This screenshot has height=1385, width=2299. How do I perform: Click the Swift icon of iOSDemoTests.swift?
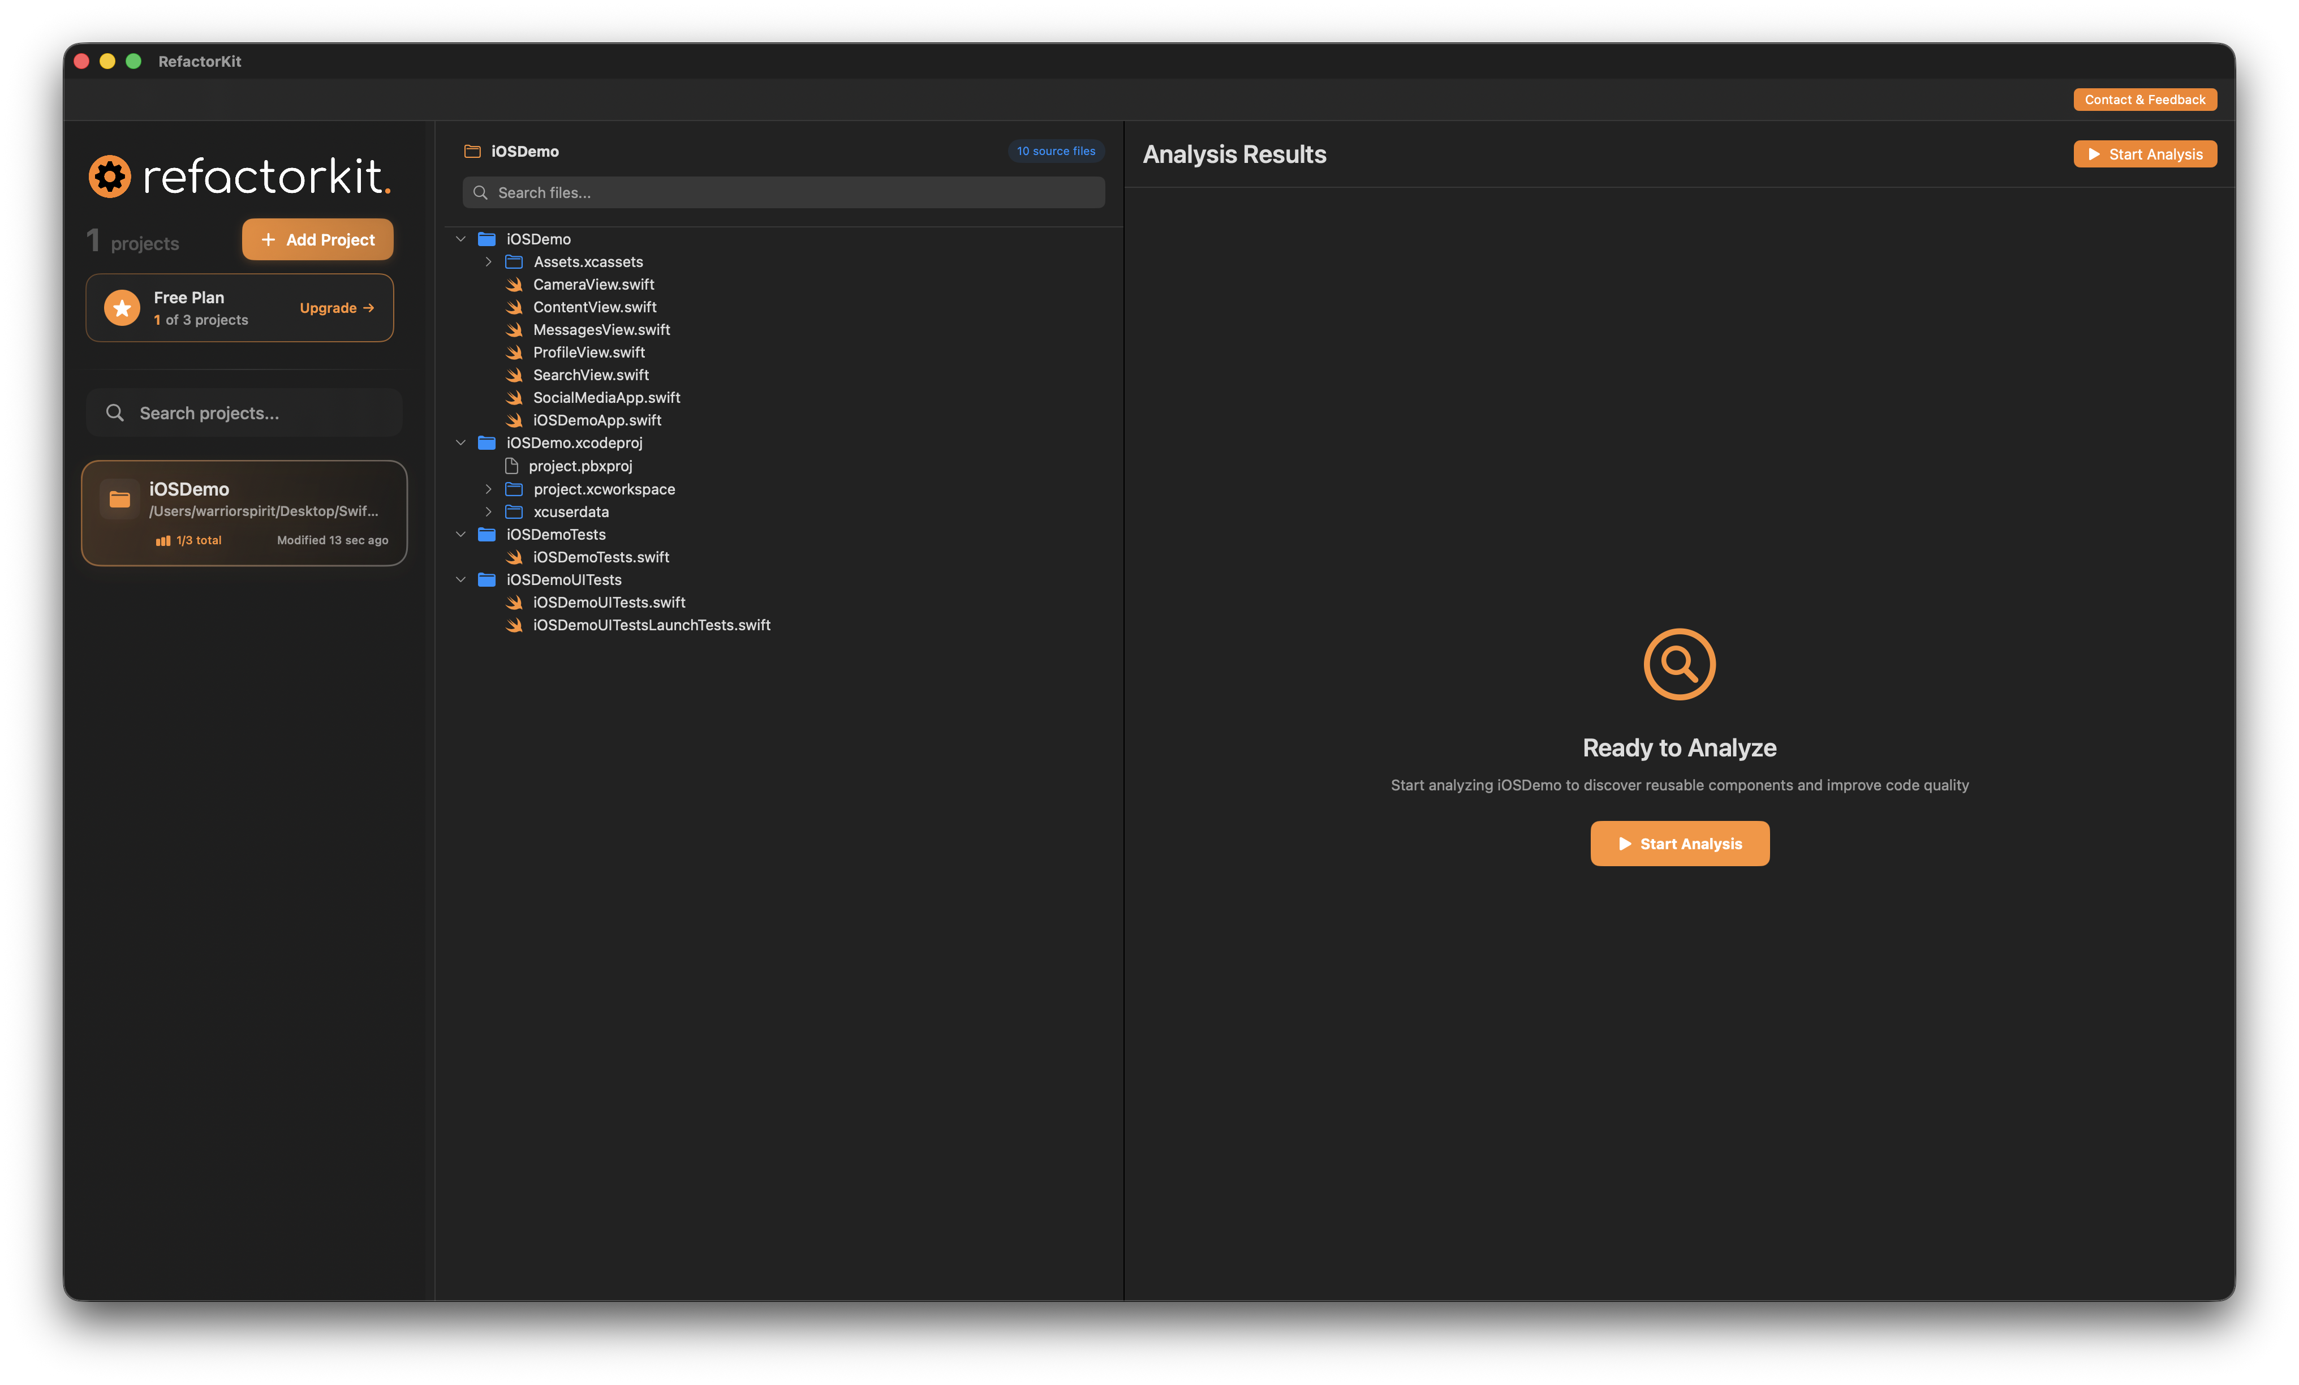point(514,557)
